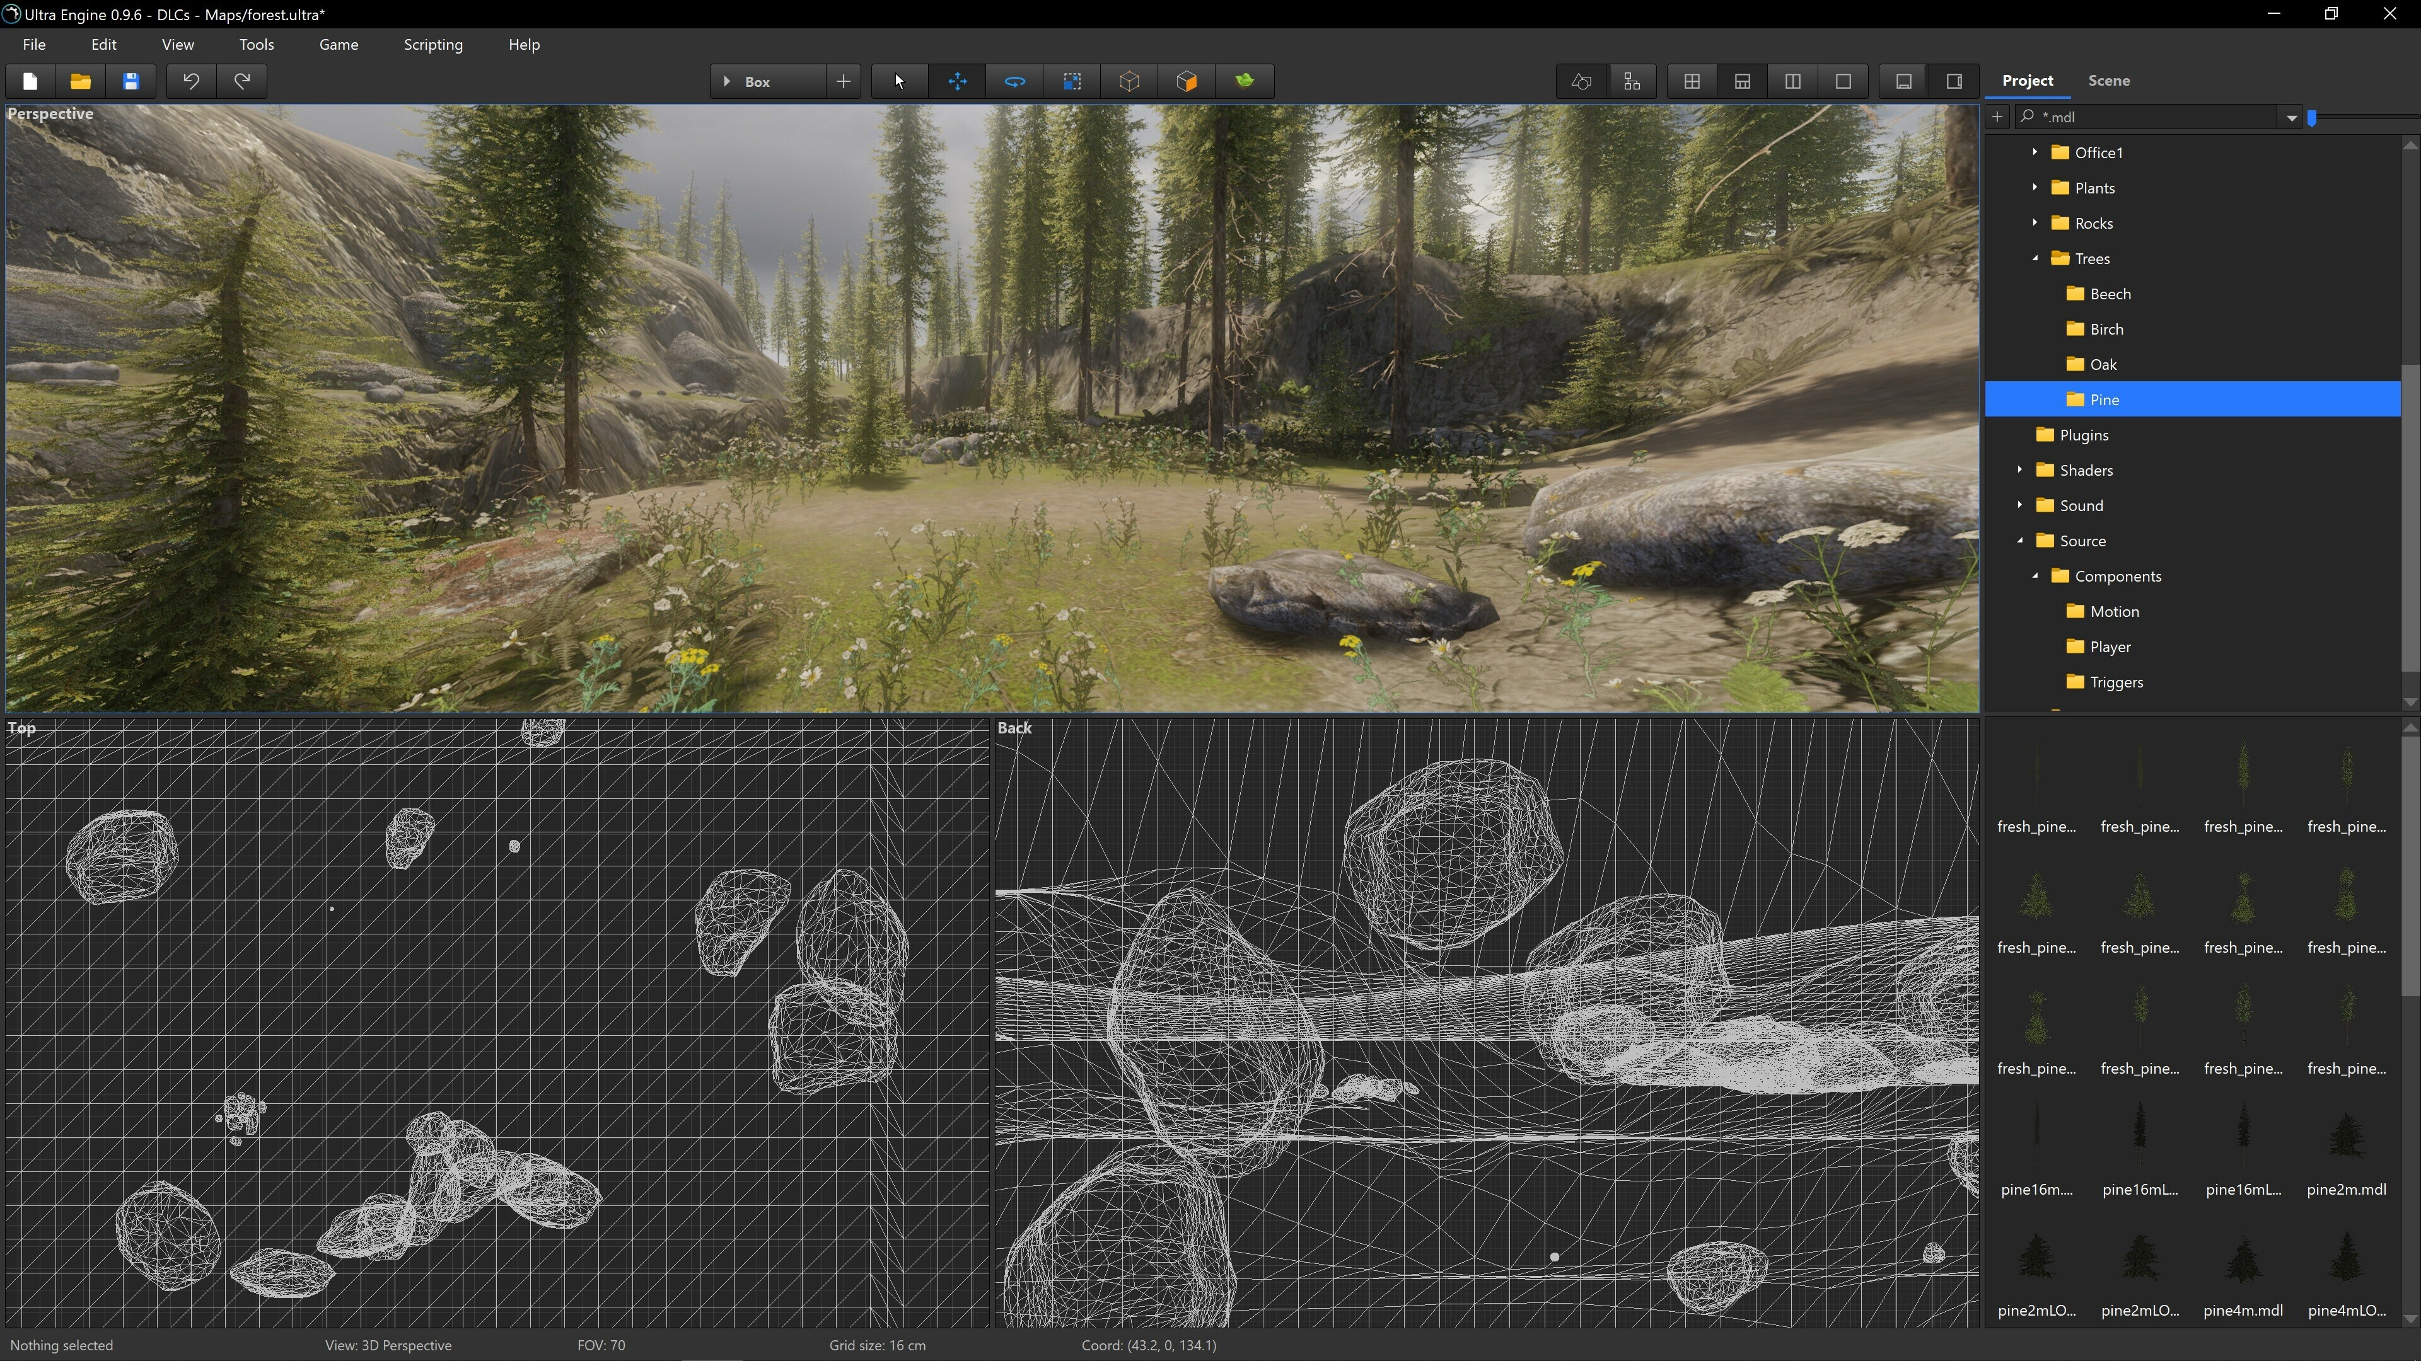Select the face edit orange cube tool
The width and height of the screenshot is (2421, 1361).
[1186, 82]
